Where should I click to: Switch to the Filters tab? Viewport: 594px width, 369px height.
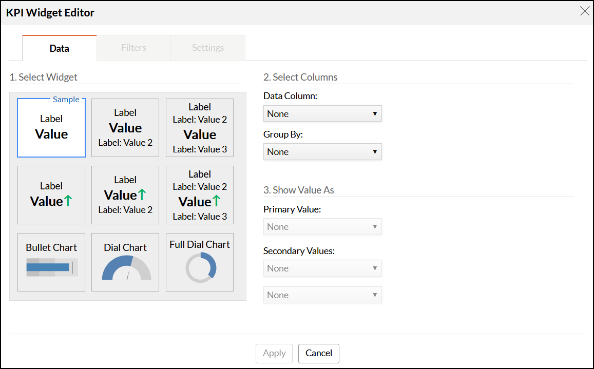click(x=133, y=48)
